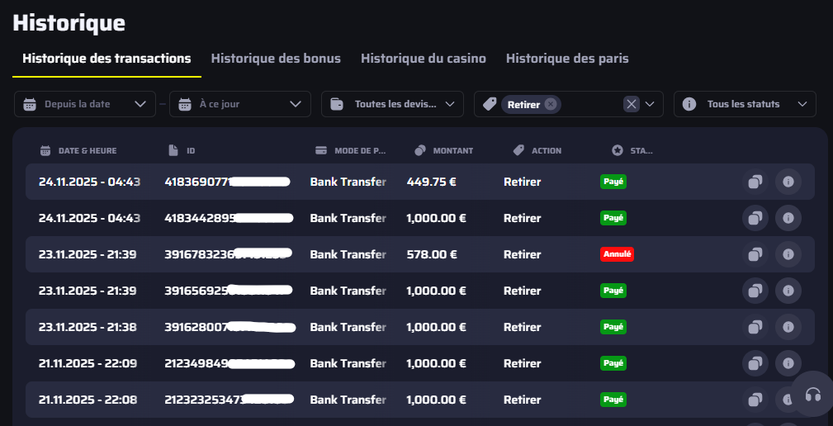Click Retirer action in the 21.11.2025 22:08 row
This screenshot has width=833, height=426.
click(523, 400)
